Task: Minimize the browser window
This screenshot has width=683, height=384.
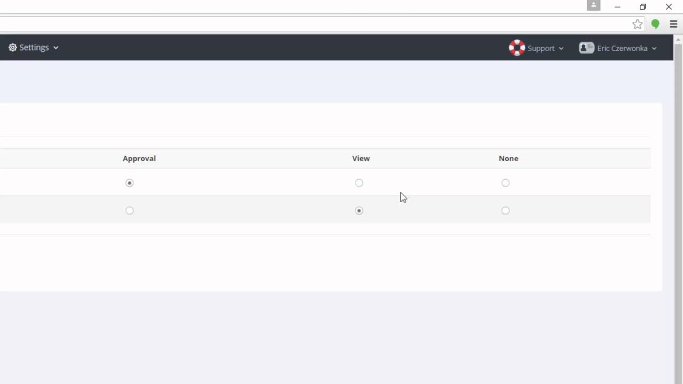Action: 617,7
